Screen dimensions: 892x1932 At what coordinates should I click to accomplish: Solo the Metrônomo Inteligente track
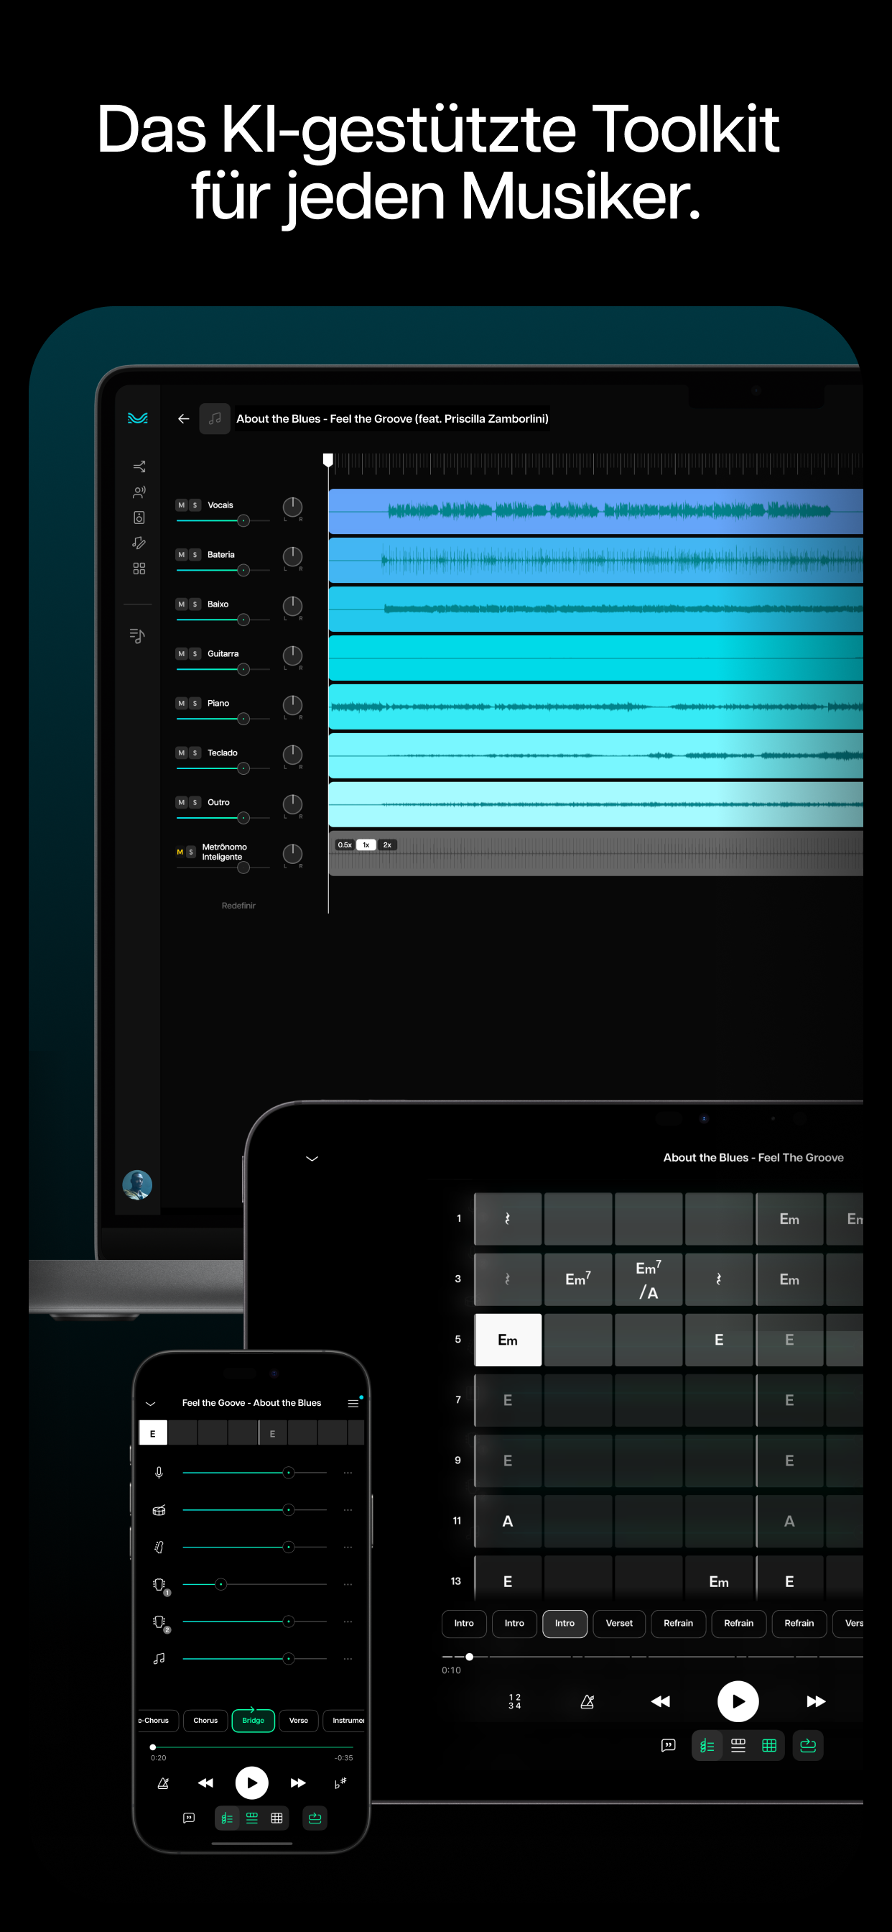[191, 851]
